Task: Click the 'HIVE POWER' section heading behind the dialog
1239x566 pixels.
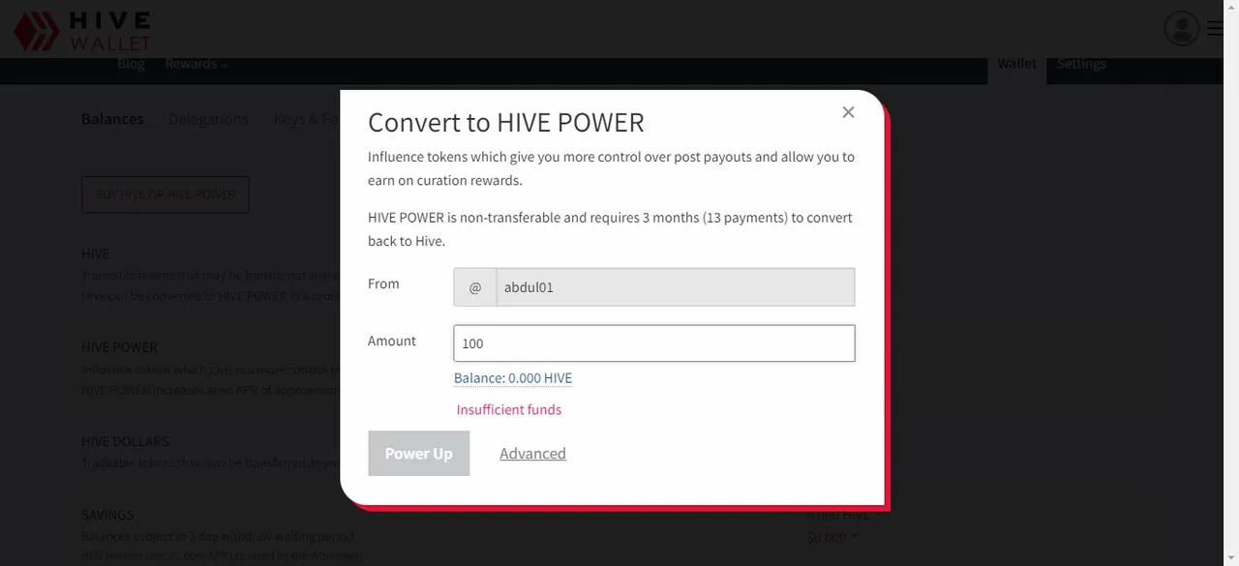Action: pos(119,347)
